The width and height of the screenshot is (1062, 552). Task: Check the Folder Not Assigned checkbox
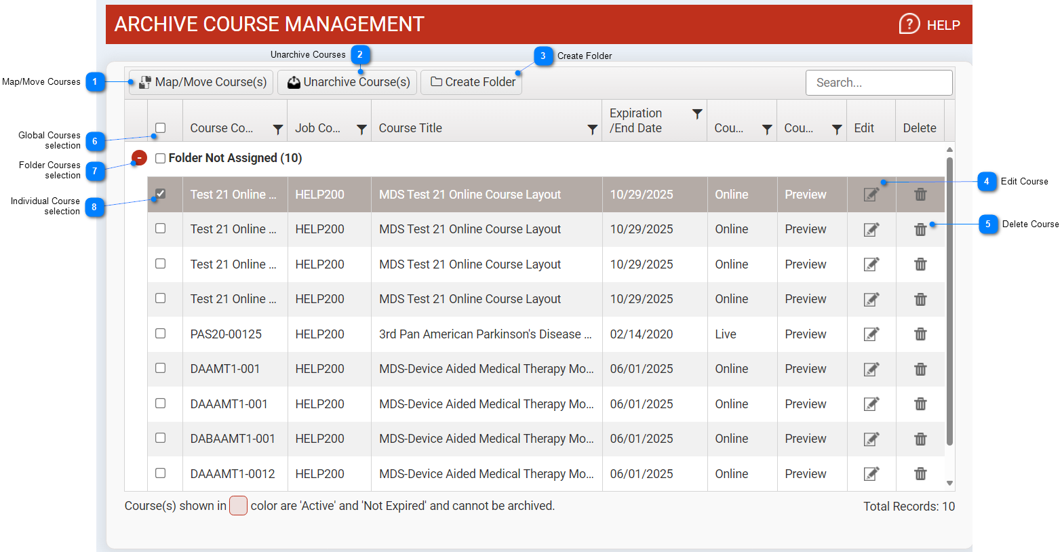click(160, 158)
